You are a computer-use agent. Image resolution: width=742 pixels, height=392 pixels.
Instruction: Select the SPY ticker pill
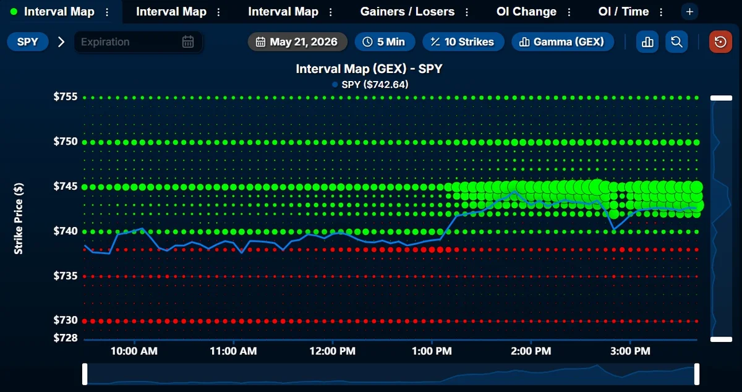[28, 42]
